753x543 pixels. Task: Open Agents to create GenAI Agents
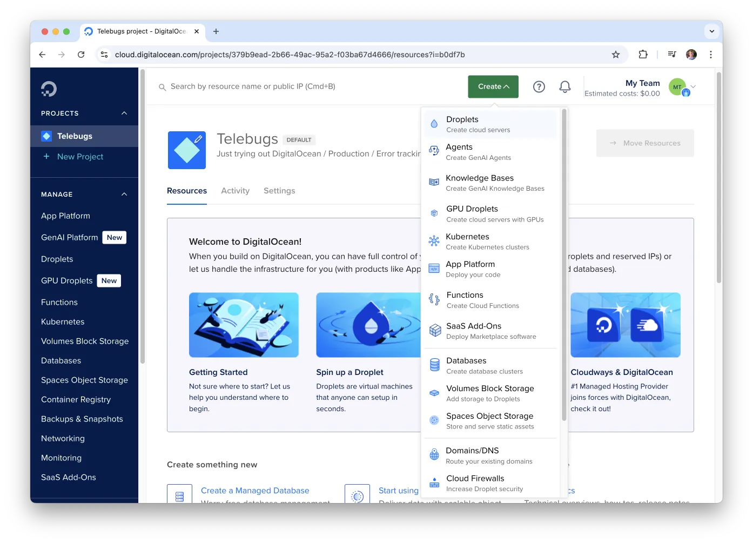pyautogui.click(x=478, y=151)
